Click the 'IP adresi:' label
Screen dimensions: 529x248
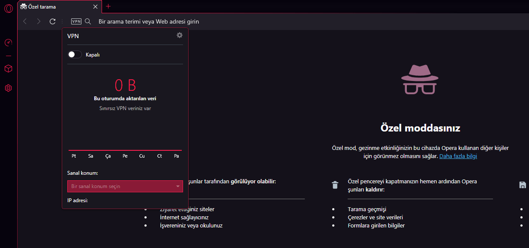click(x=78, y=200)
